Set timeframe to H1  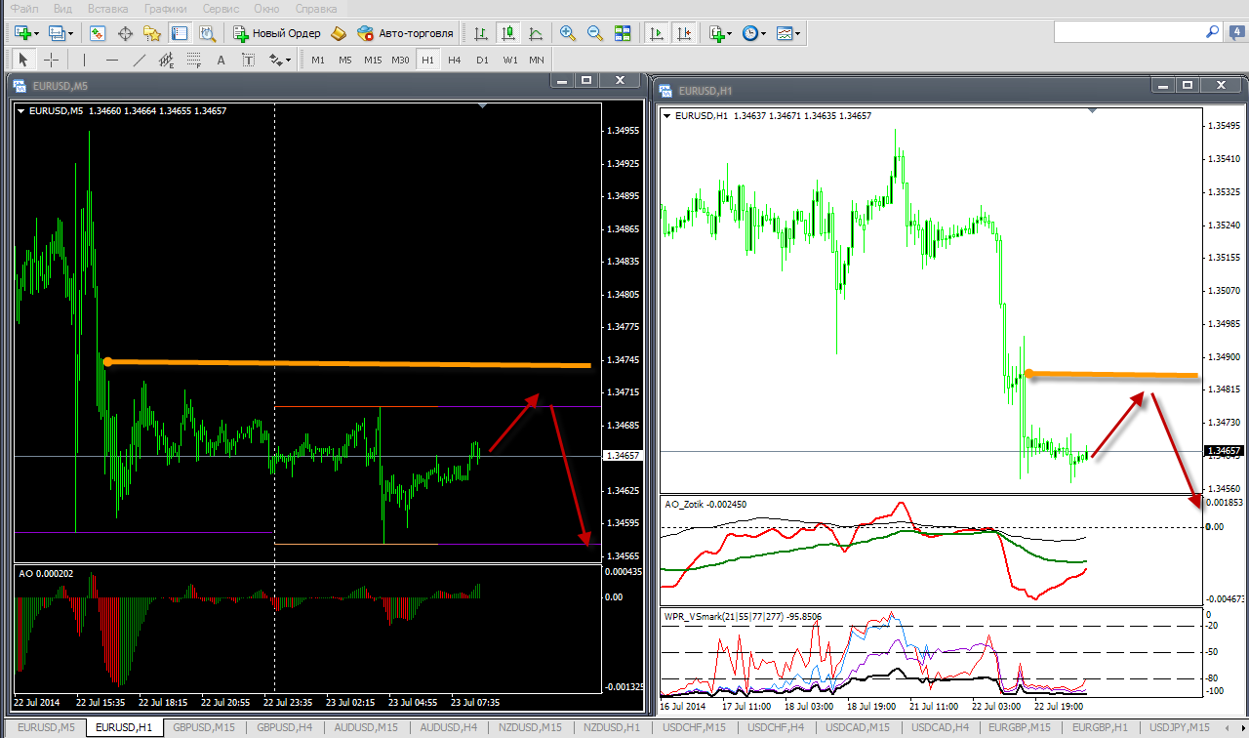tap(427, 60)
